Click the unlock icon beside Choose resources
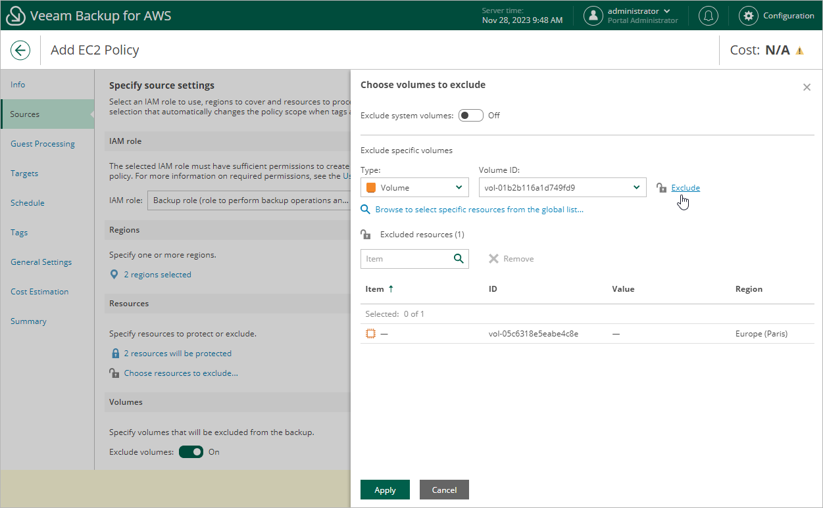Screen dimensions: 823x508 114,373
